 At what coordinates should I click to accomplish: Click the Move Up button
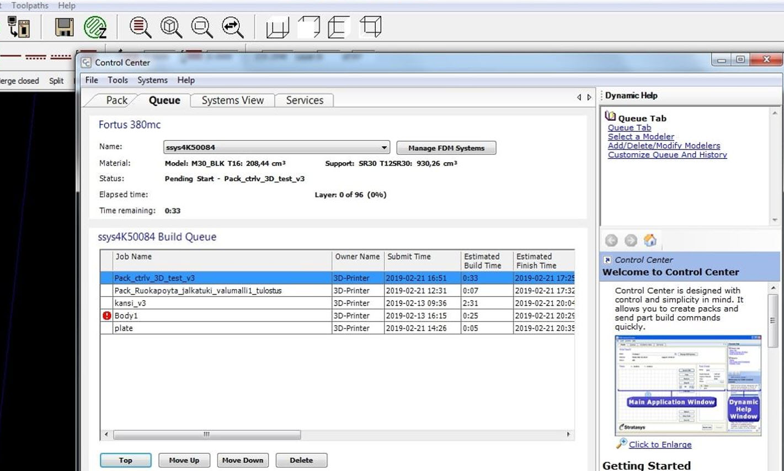(x=184, y=460)
